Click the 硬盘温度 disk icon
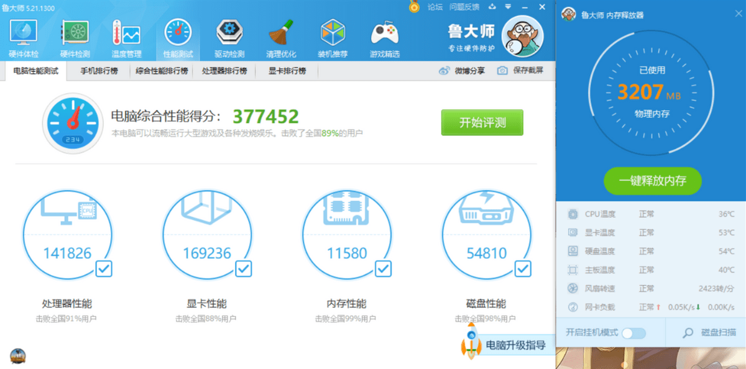Image resolution: width=746 pixels, height=369 pixels. (x=573, y=252)
